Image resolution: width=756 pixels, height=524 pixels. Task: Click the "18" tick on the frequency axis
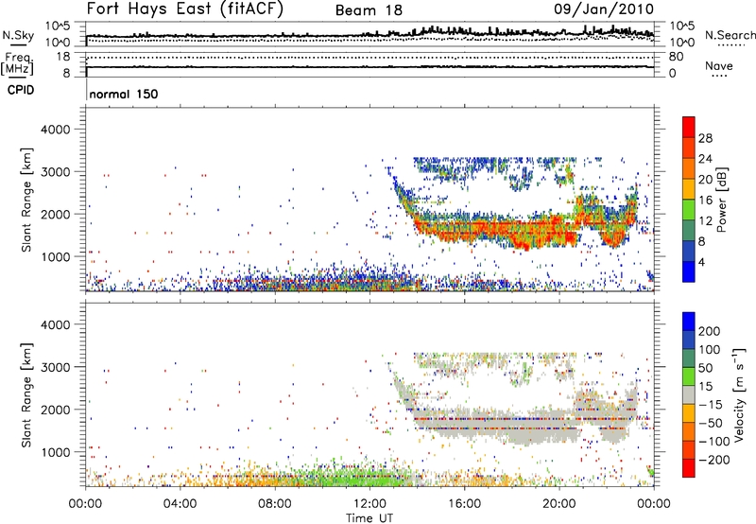click(x=63, y=57)
